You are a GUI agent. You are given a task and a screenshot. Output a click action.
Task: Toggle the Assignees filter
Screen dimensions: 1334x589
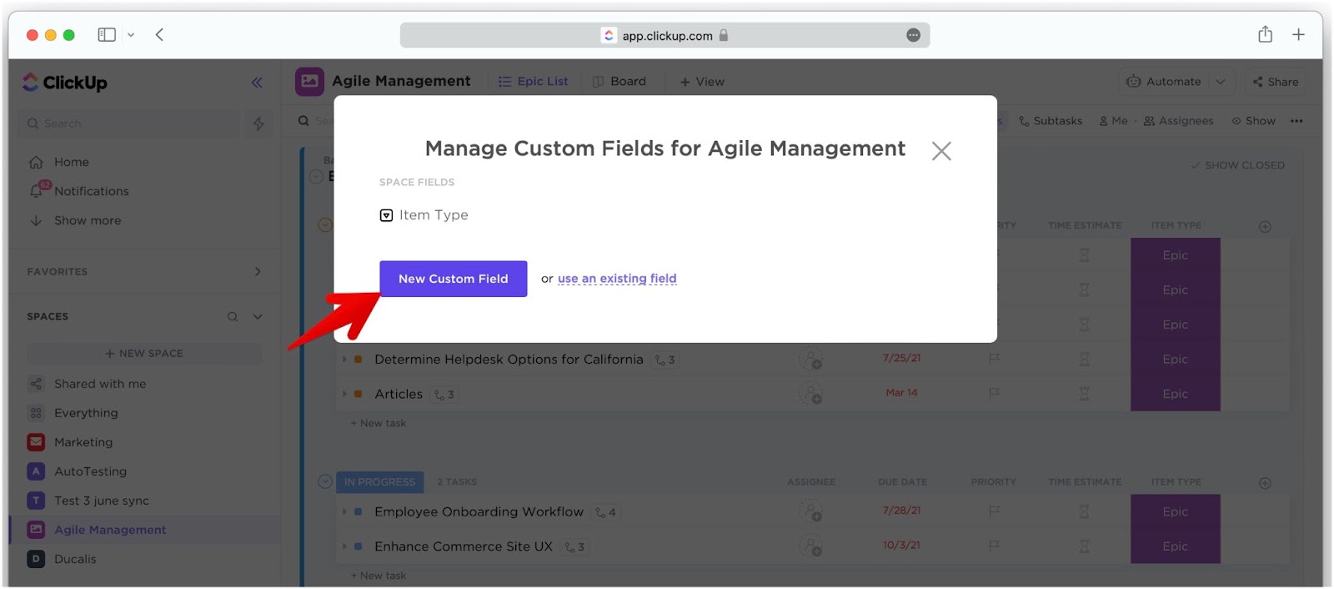pos(1178,121)
